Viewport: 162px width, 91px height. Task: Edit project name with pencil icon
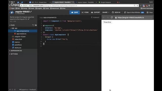pyautogui.click(x=31, y=12)
